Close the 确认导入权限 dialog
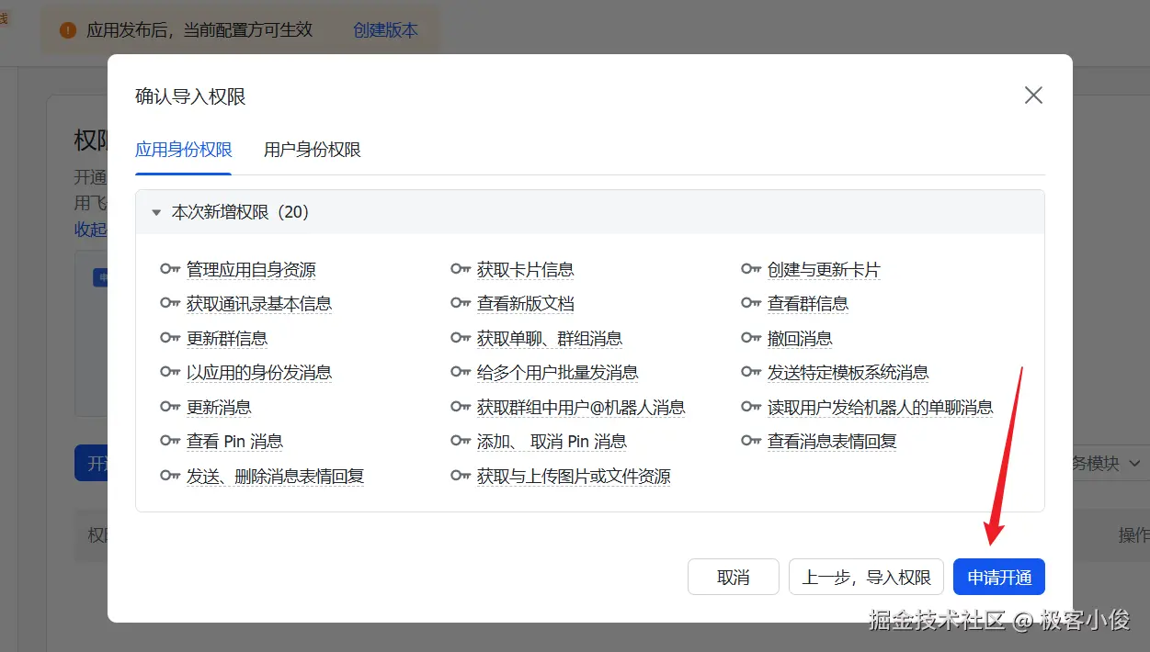The width and height of the screenshot is (1150, 652). click(1033, 96)
